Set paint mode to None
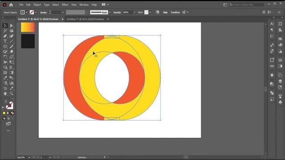This screenshot has height=160, width=285. (x=12, y=113)
